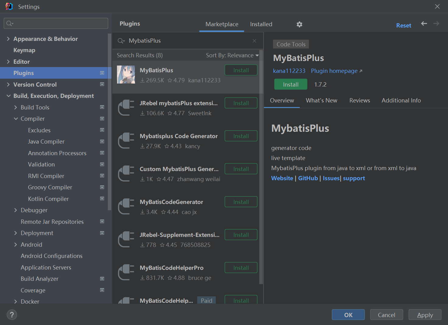Viewport: 448px width, 325px height.
Task: Click the forward navigation arrow
Action: click(436, 23)
